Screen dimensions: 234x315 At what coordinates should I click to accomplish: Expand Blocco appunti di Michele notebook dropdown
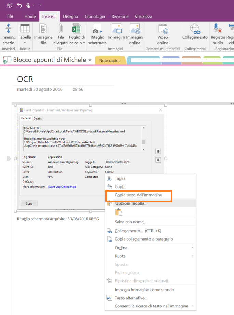point(90,60)
